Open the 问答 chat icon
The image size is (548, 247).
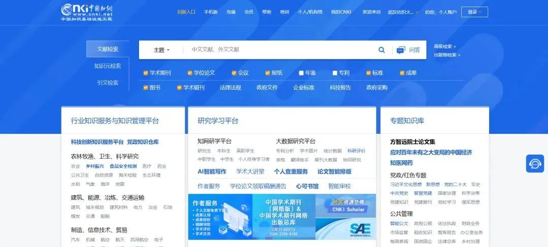click(x=401, y=50)
